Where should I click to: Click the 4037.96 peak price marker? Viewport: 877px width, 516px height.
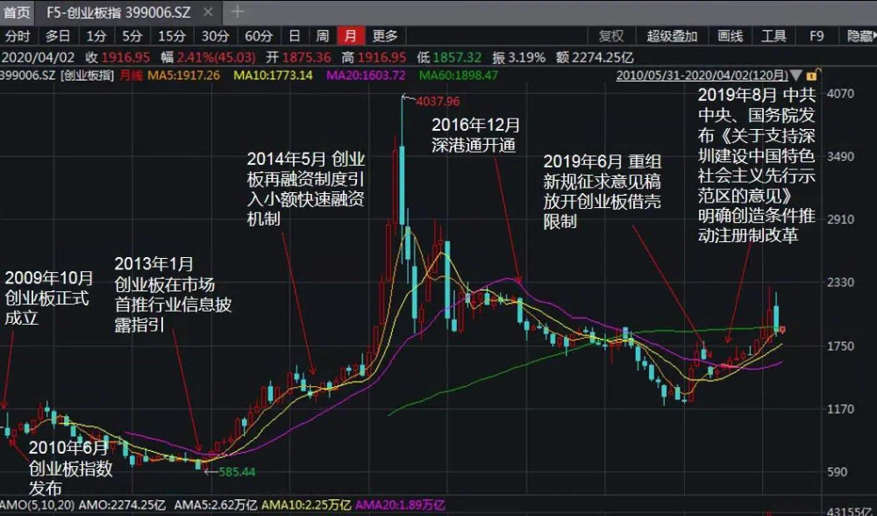point(438,101)
